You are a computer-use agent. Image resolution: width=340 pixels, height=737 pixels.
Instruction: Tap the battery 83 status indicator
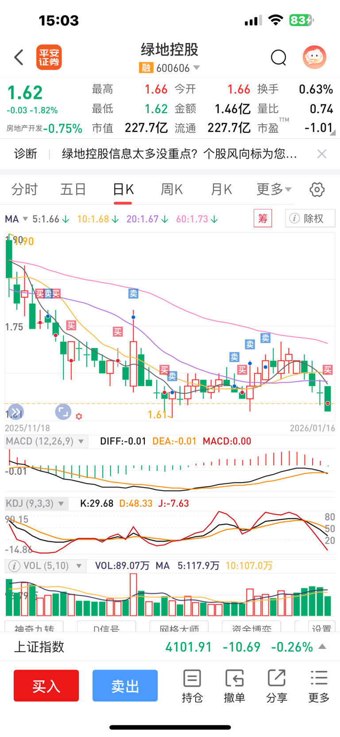[x=301, y=20]
